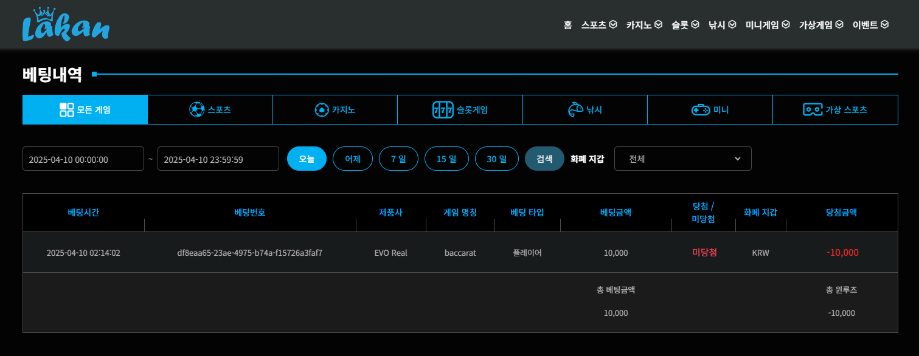Click the Lakan crown logo
Viewport: 919px width, 356px height.
[66, 25]
